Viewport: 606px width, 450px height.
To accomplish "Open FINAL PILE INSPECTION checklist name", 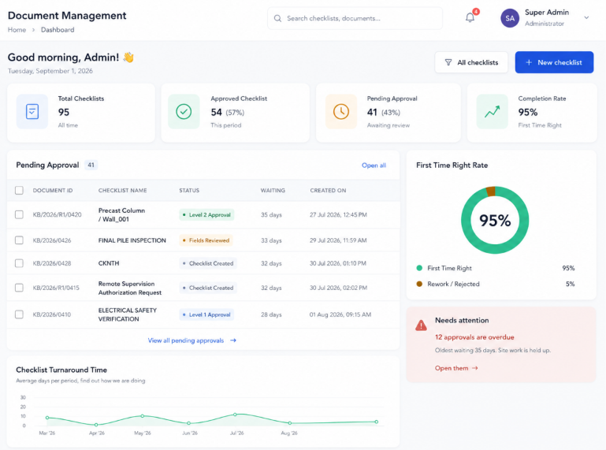I will click(132, 240).
